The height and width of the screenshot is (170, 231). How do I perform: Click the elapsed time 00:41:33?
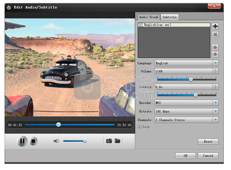[15, 125]
